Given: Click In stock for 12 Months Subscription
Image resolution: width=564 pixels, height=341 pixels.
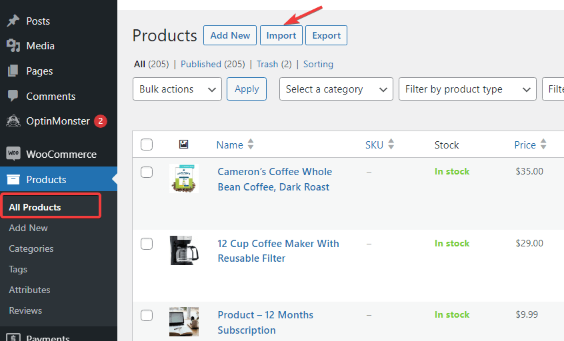Looking at the screenshot, I should point(452,314).
